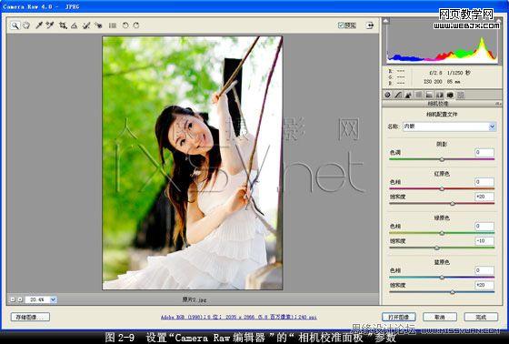Click the Red Primary saturation +20 field
The height and width of the screenshot is (344, 509).
pyautogui.click(x=484, y=197)
